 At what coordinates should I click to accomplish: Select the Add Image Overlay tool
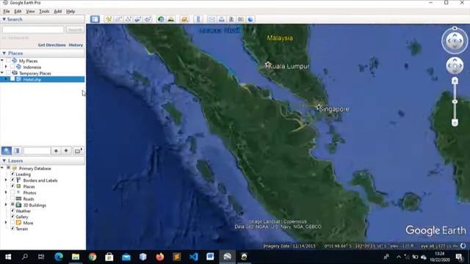[137, 19]
